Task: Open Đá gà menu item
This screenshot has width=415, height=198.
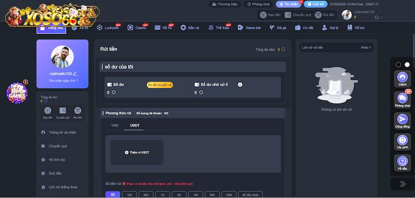Action: point(278,28)
